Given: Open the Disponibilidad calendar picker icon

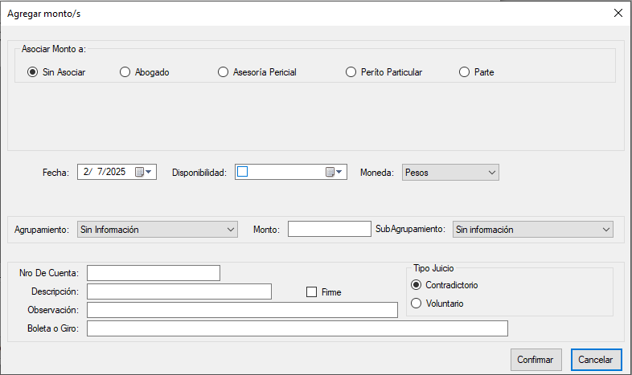Looking at the screenshot, I should 334,172.
